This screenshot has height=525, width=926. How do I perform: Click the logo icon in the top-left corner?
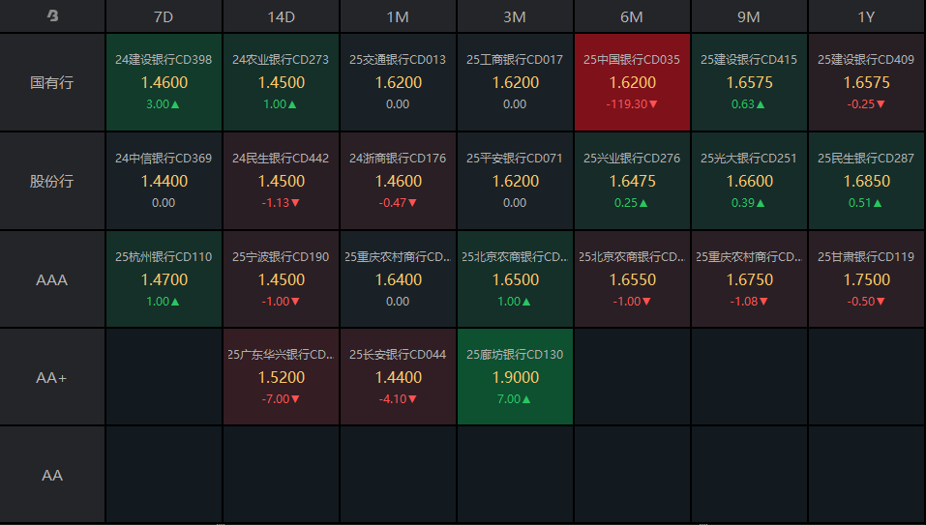coord(53,16)
